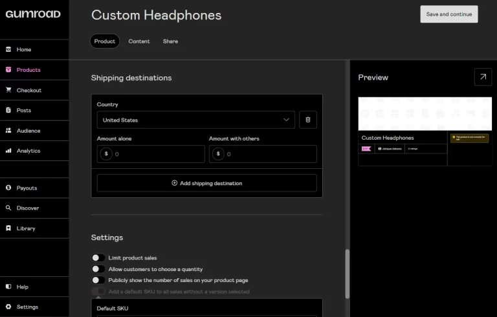Screen dimensions: 497x317
Task: Open product preview in new window
Action: pos(483,77)
